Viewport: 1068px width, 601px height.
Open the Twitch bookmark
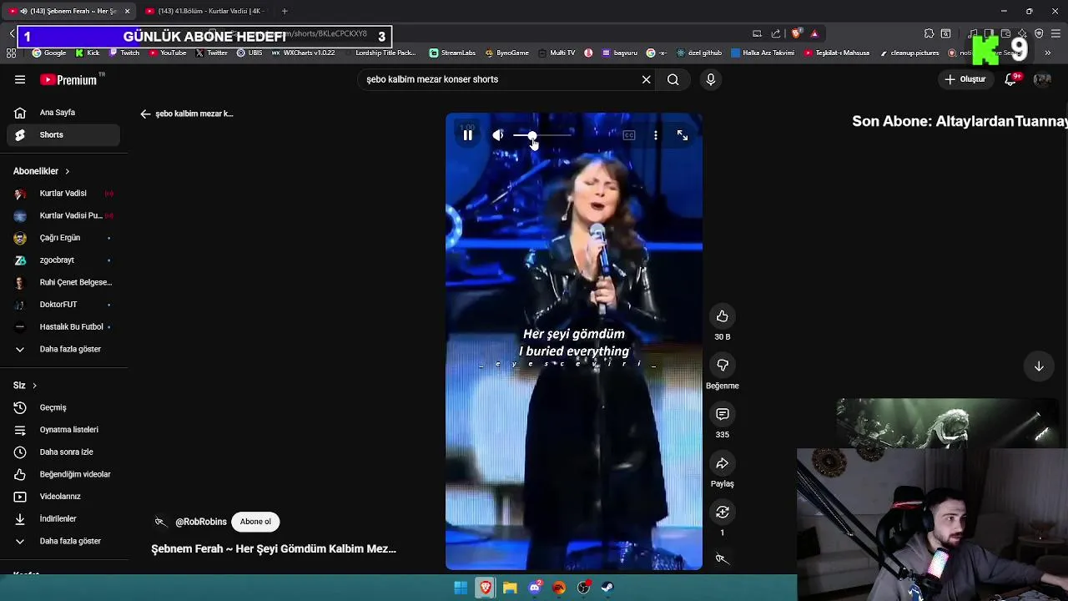tap(124, 53)
